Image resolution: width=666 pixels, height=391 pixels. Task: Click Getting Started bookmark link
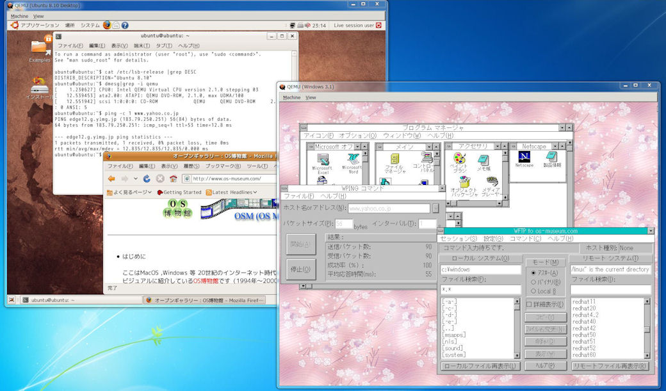[x=179, y=193]
